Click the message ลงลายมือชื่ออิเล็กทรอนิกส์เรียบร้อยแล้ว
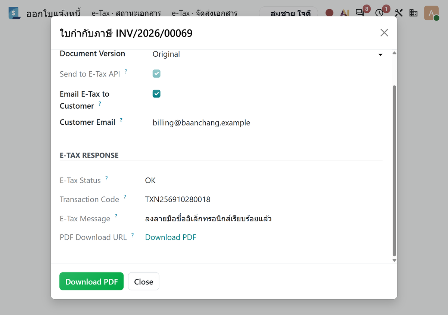 208,219
